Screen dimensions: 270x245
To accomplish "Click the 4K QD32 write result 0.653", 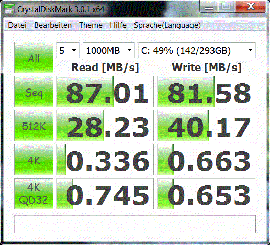I will 206,194.
